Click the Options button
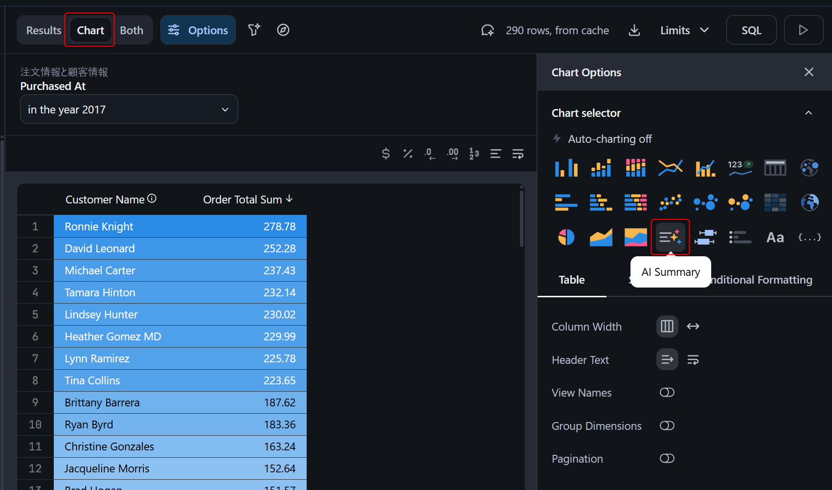832x490 pixels. tap(198, 30)
